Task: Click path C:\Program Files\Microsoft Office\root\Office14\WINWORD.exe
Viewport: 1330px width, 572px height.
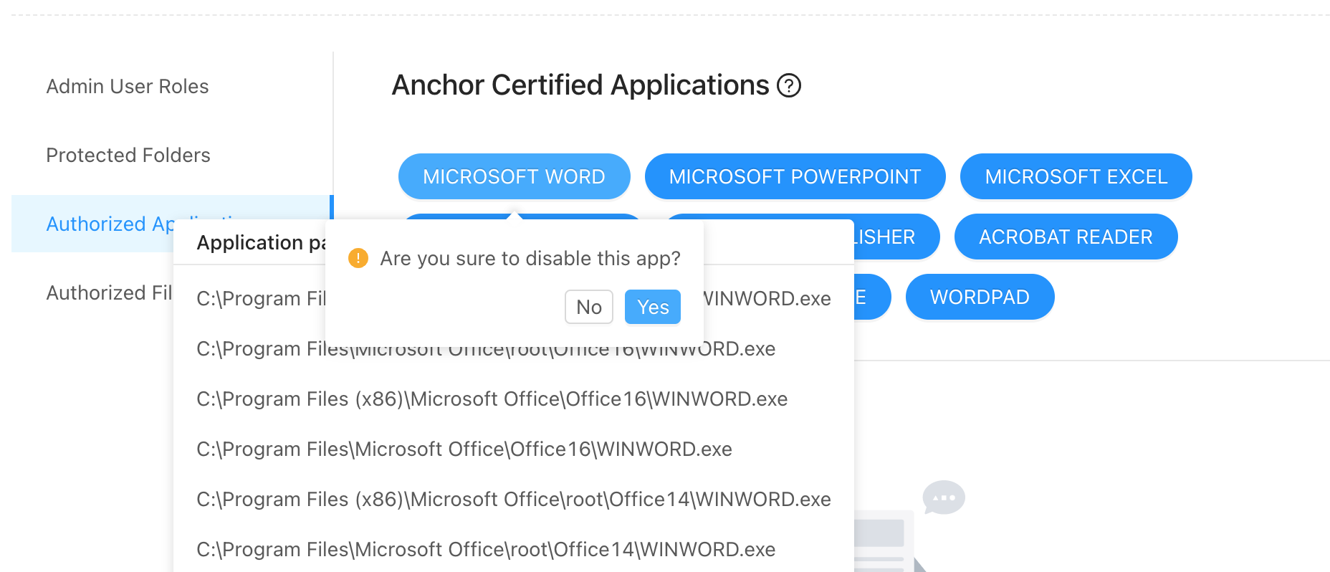Action: (486, 549)
